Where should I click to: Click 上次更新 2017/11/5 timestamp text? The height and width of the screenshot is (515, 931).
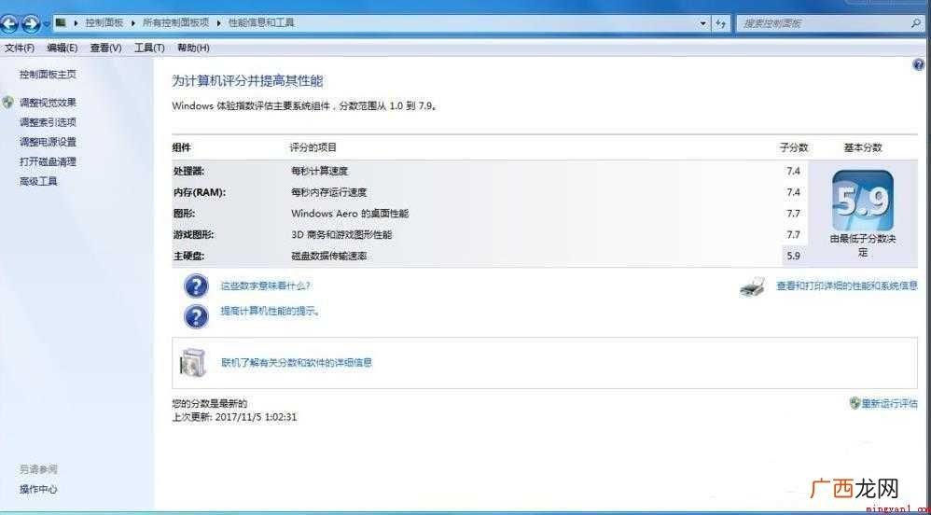tap(234, 417)
